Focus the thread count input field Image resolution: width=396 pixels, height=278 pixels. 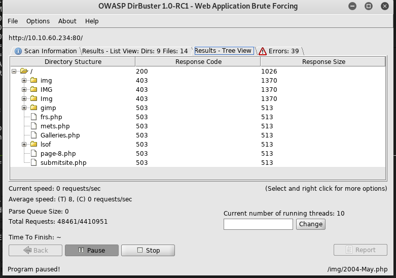tap(258, 224)
